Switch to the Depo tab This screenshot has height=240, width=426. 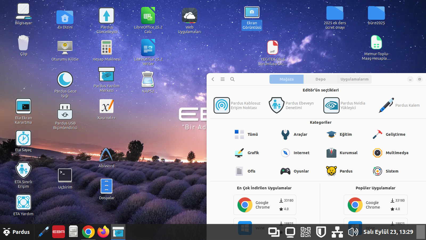coord(320,79)
